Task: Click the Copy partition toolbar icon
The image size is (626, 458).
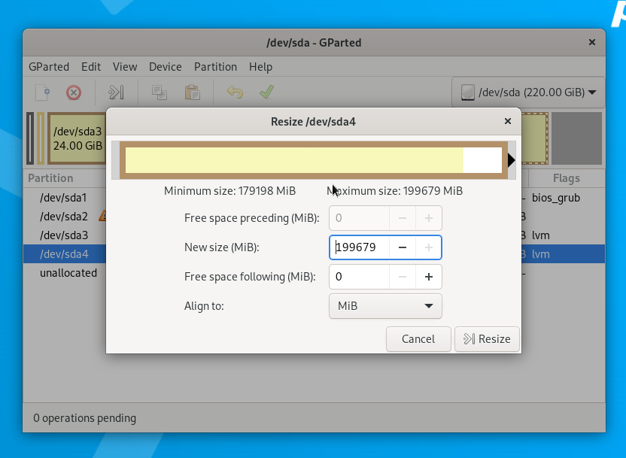Action: [x=159, y=93]
